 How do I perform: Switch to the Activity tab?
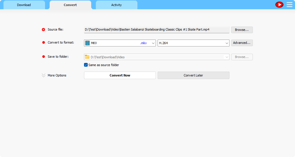(116, 5)
